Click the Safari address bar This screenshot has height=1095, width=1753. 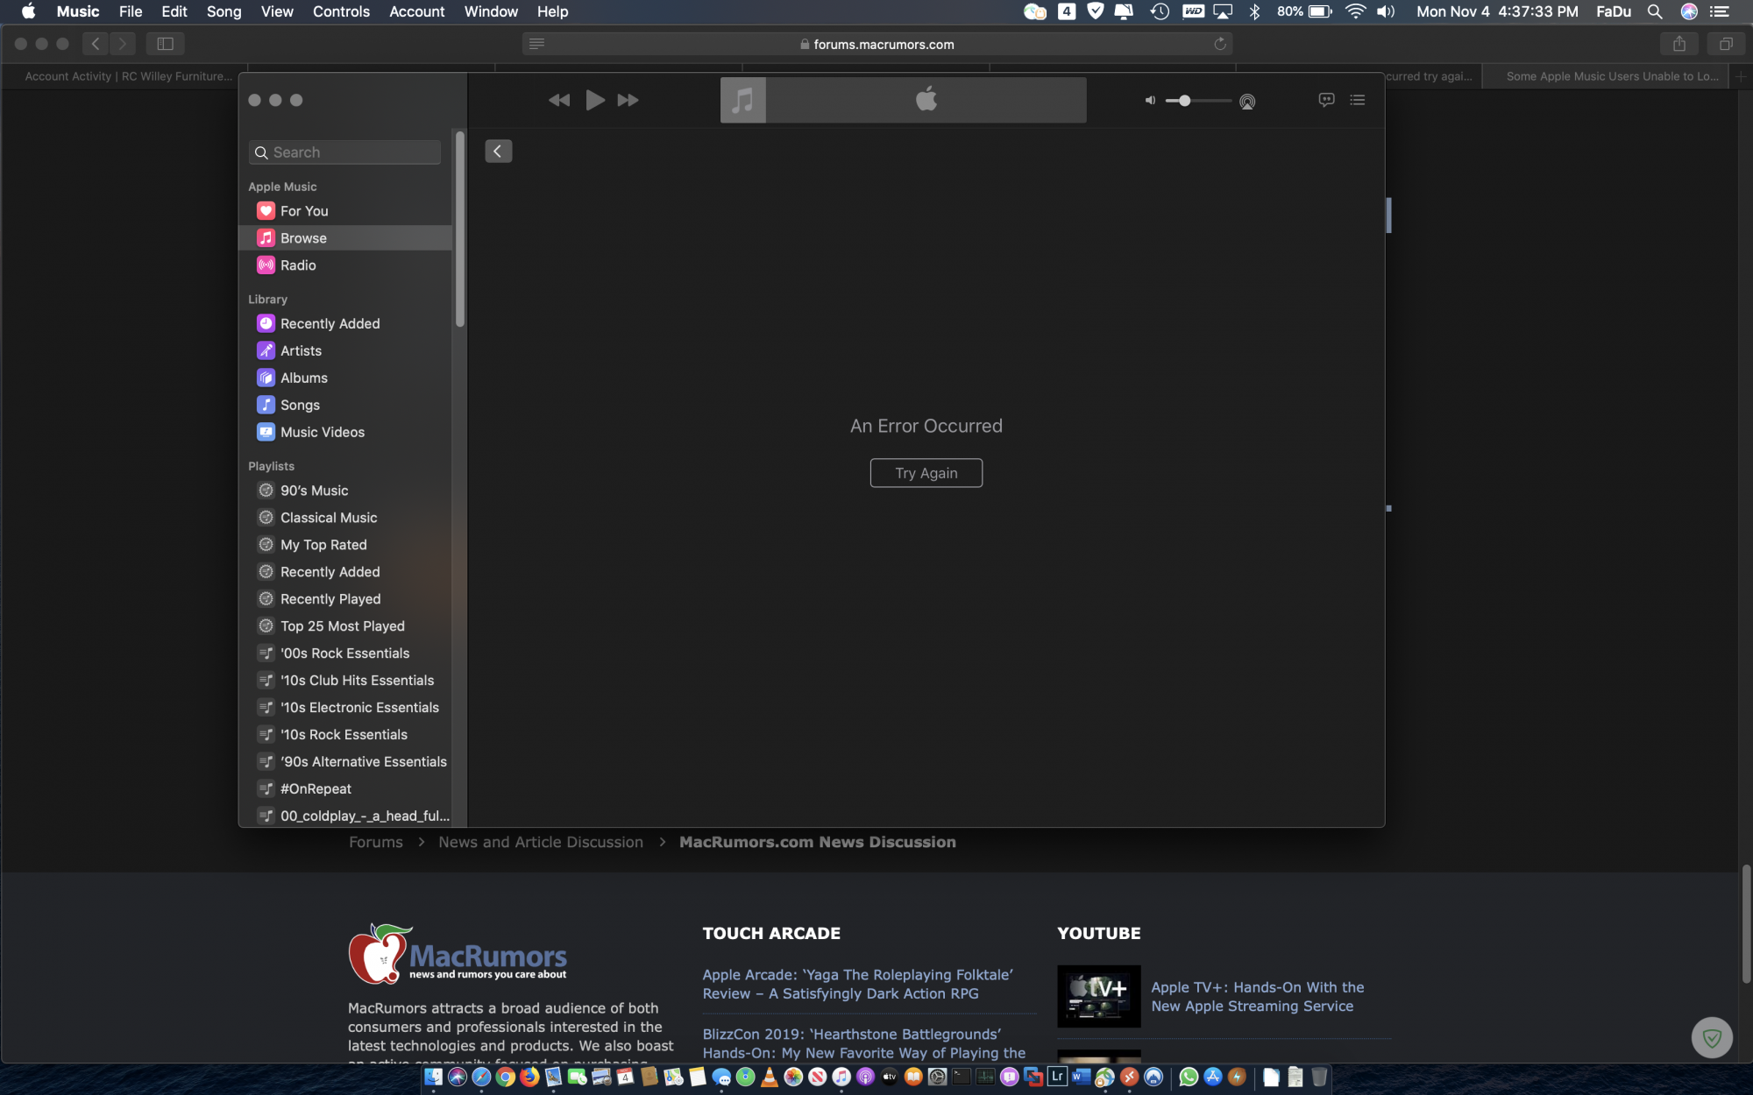point(876,44)
